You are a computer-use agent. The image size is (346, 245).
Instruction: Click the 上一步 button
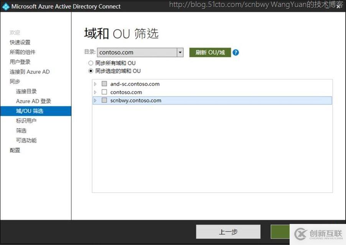(x=228, y=232)
